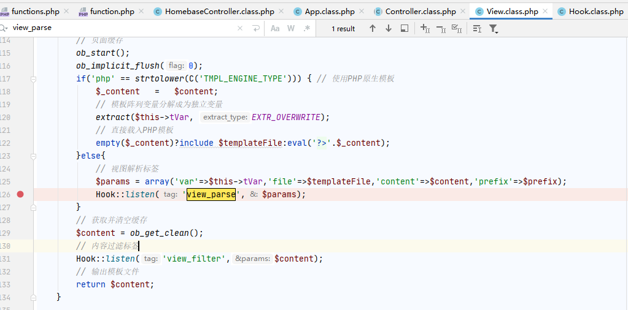Screen dimensions: 628x310
Task: Unselect occurrence icon in search bar
Action: tap(441, 28)
